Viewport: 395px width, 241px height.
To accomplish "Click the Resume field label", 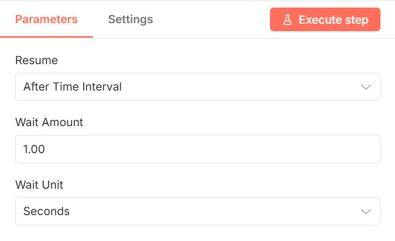I will pos(37,60).
